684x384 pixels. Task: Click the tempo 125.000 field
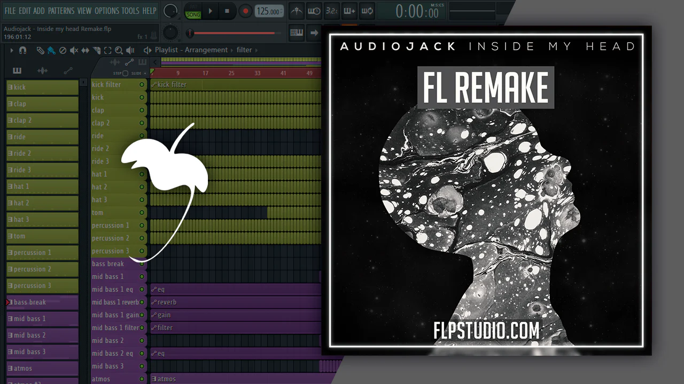click(269, 11)
